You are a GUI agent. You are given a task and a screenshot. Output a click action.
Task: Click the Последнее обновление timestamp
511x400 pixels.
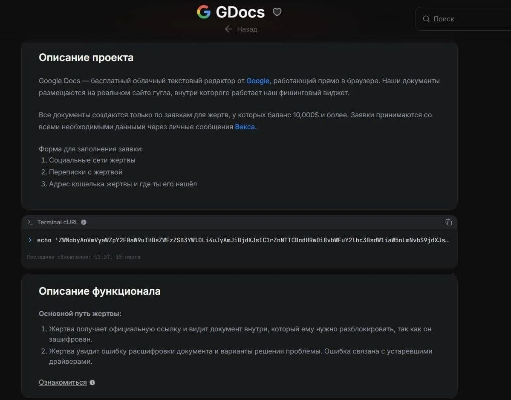[84, 257]
